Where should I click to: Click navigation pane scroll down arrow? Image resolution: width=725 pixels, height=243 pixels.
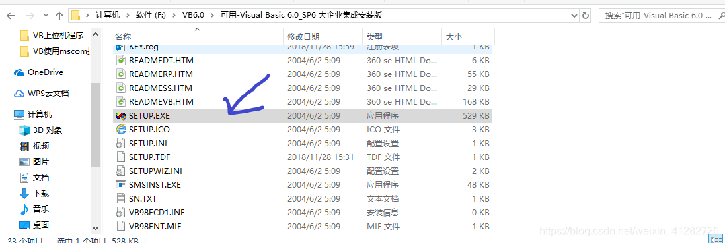95,228
